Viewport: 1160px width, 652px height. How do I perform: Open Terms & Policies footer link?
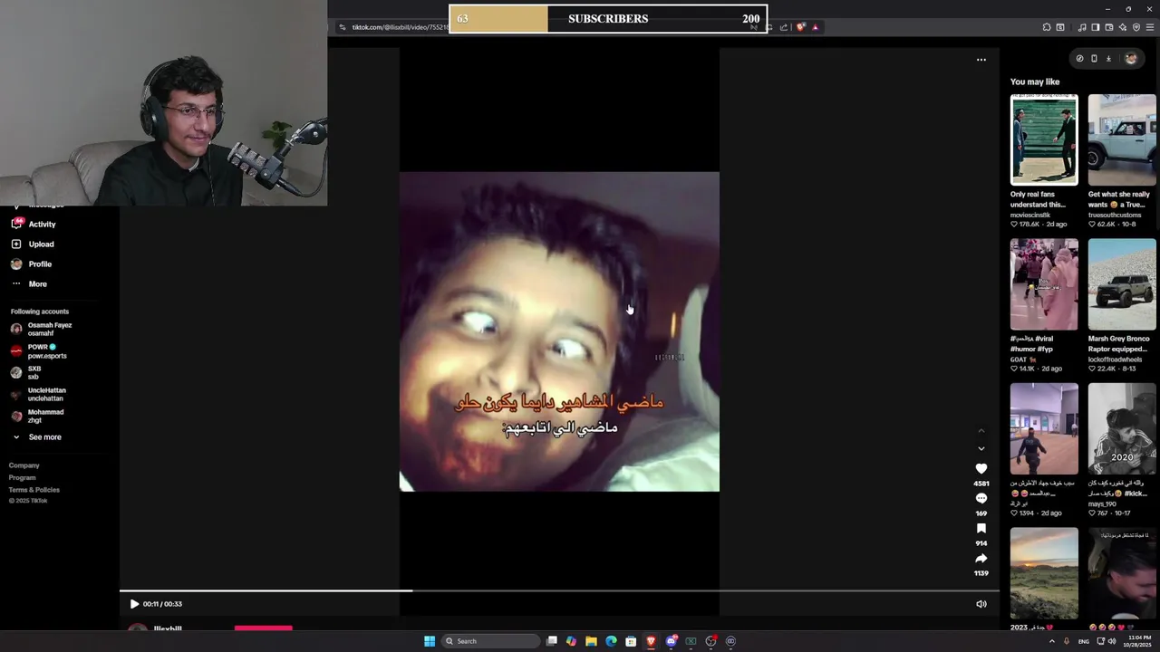[34, 490]
